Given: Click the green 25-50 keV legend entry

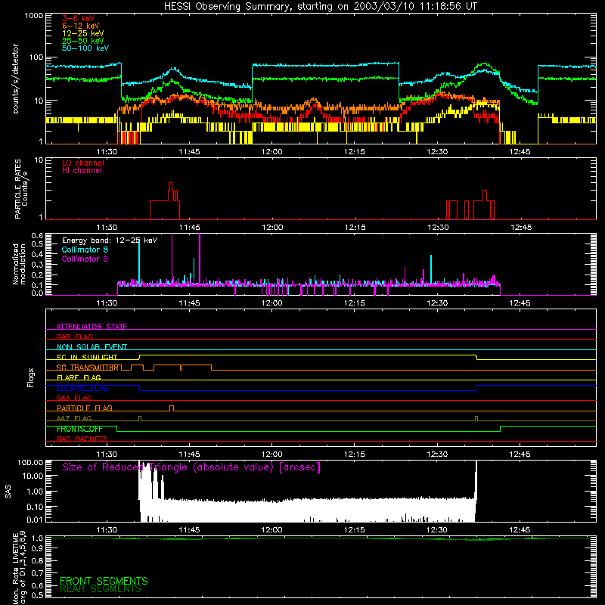Looking at the screenshot, I should point(83,41).
